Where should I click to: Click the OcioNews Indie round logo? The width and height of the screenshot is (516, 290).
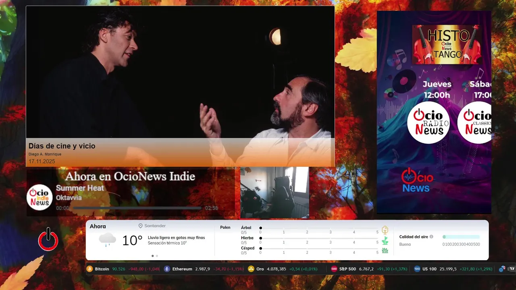(40, 197)
